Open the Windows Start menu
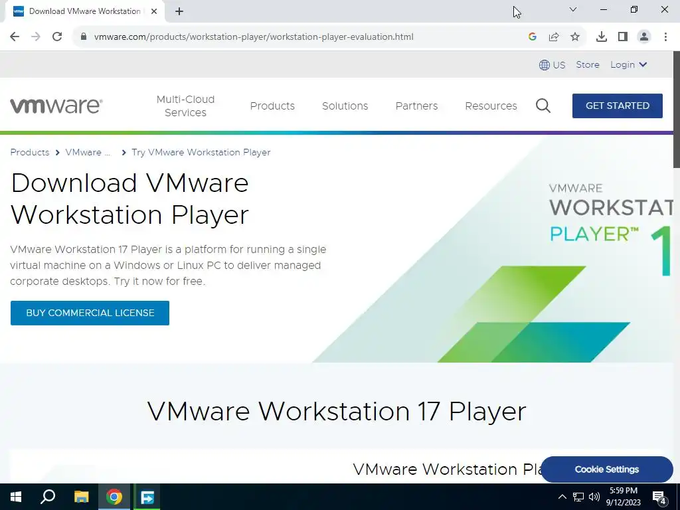This screenshot has width=680, height=510. click(x=16, y=497)
